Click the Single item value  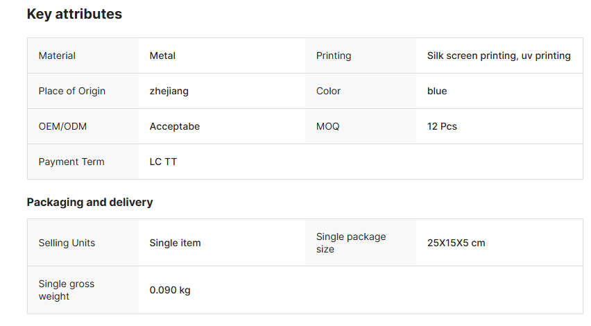175,243
